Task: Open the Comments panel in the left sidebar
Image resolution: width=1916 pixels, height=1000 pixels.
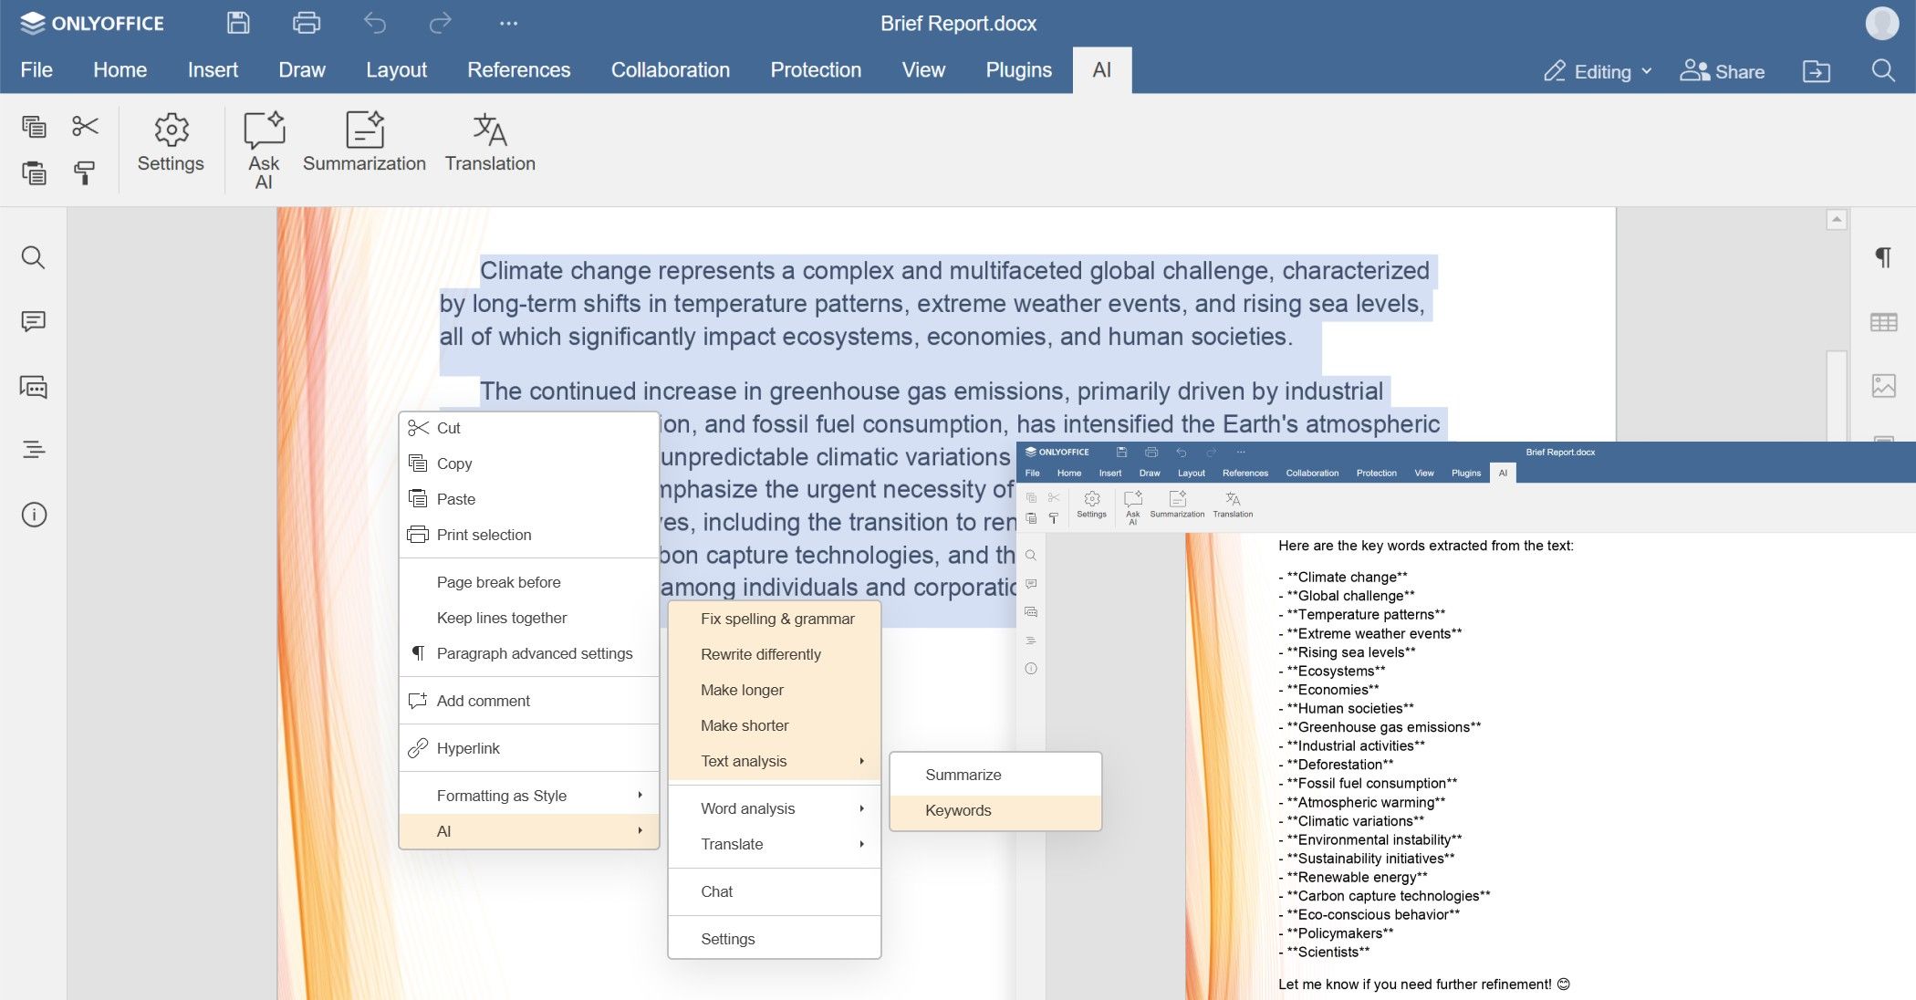Action: (x=34, y=321)
